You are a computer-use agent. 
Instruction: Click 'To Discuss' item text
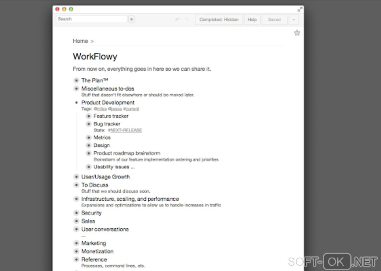click(95, 185)
